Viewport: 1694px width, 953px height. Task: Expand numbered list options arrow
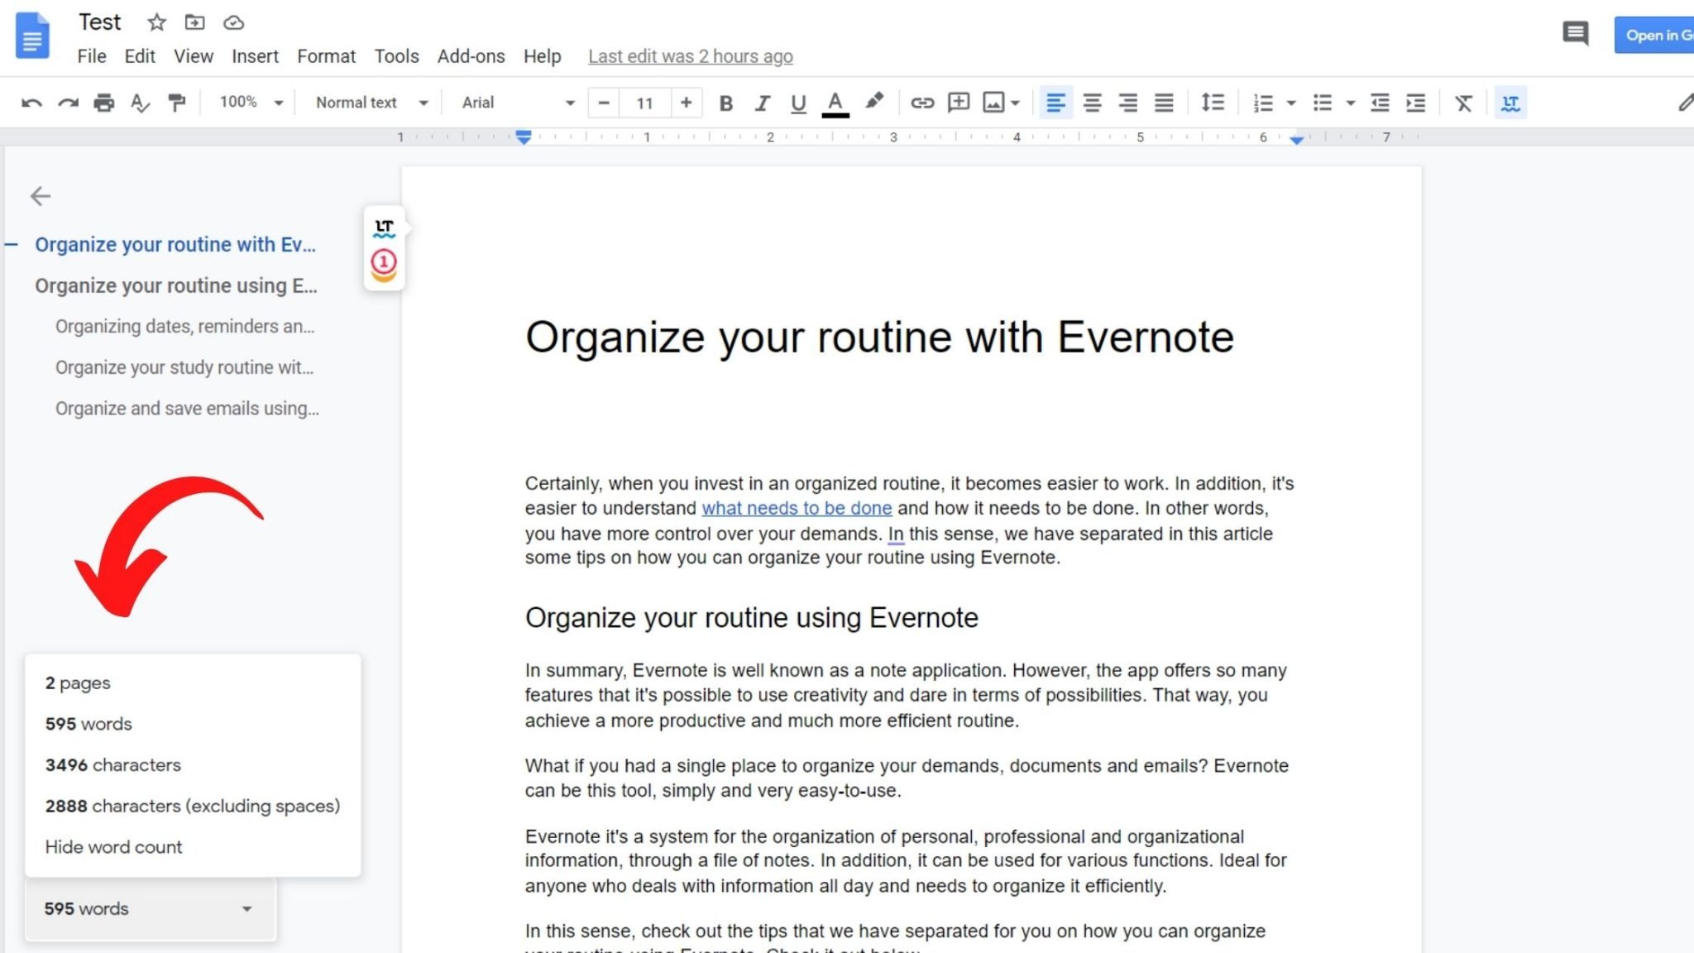[1290, 103]
